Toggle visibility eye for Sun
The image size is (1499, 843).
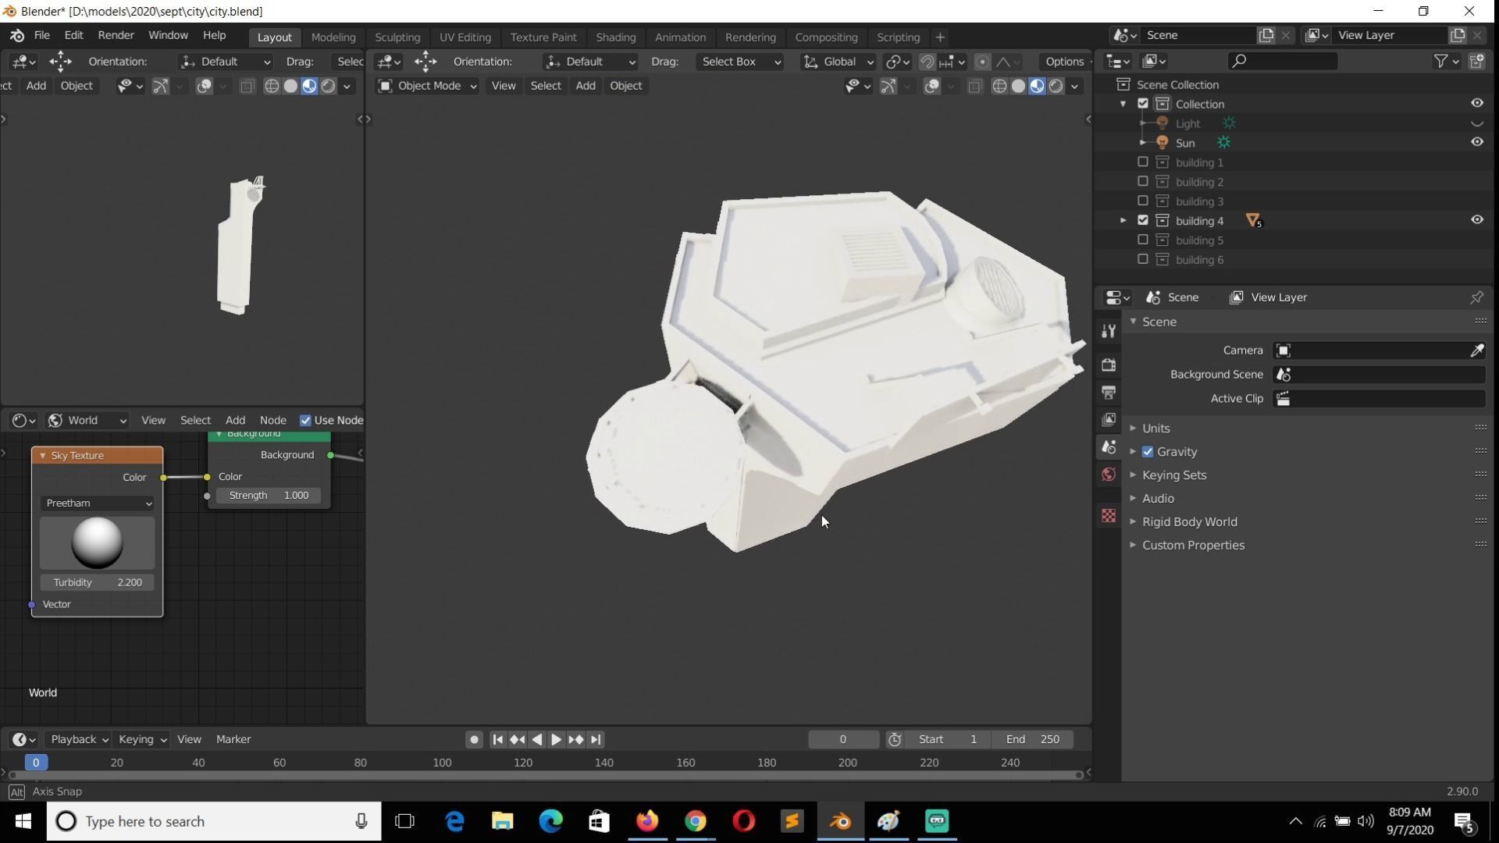pyautogui.click(x=1476, y=142)
